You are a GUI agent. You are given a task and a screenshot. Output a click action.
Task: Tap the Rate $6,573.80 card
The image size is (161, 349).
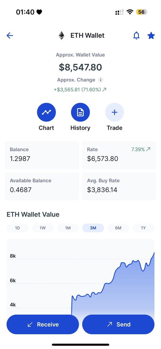[119, 155]
